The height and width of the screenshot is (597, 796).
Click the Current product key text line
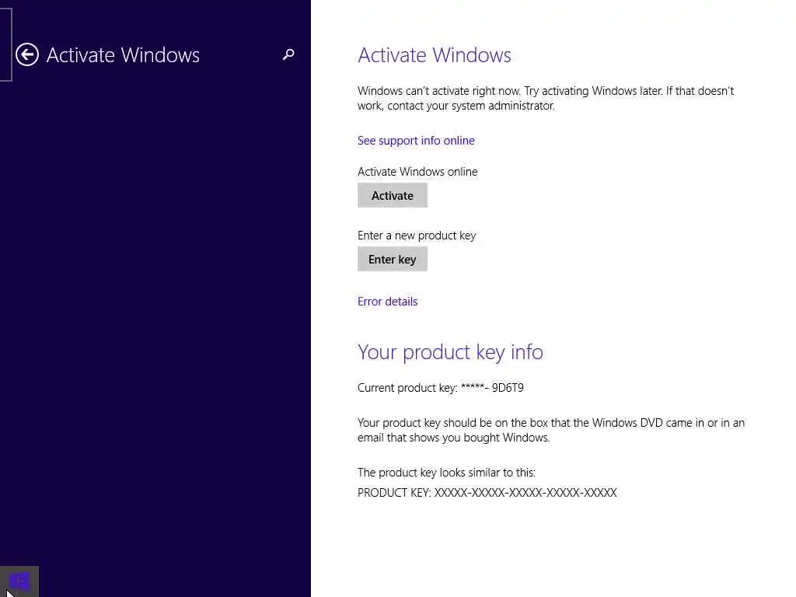click(440, 388)
